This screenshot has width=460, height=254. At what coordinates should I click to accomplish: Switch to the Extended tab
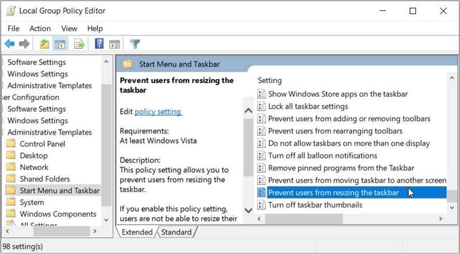coord(136,232)
